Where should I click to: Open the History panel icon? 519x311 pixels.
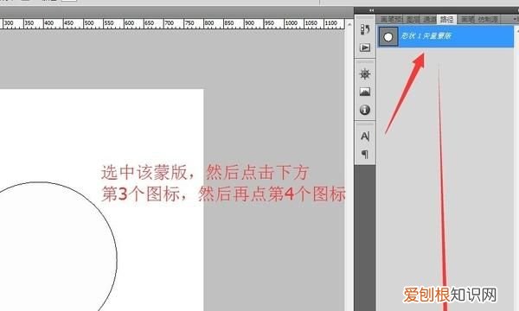point(365,29)
